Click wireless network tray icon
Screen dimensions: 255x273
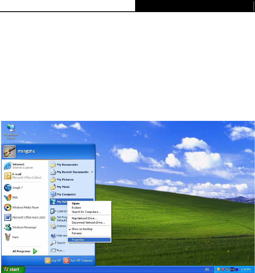coord(232,270)
